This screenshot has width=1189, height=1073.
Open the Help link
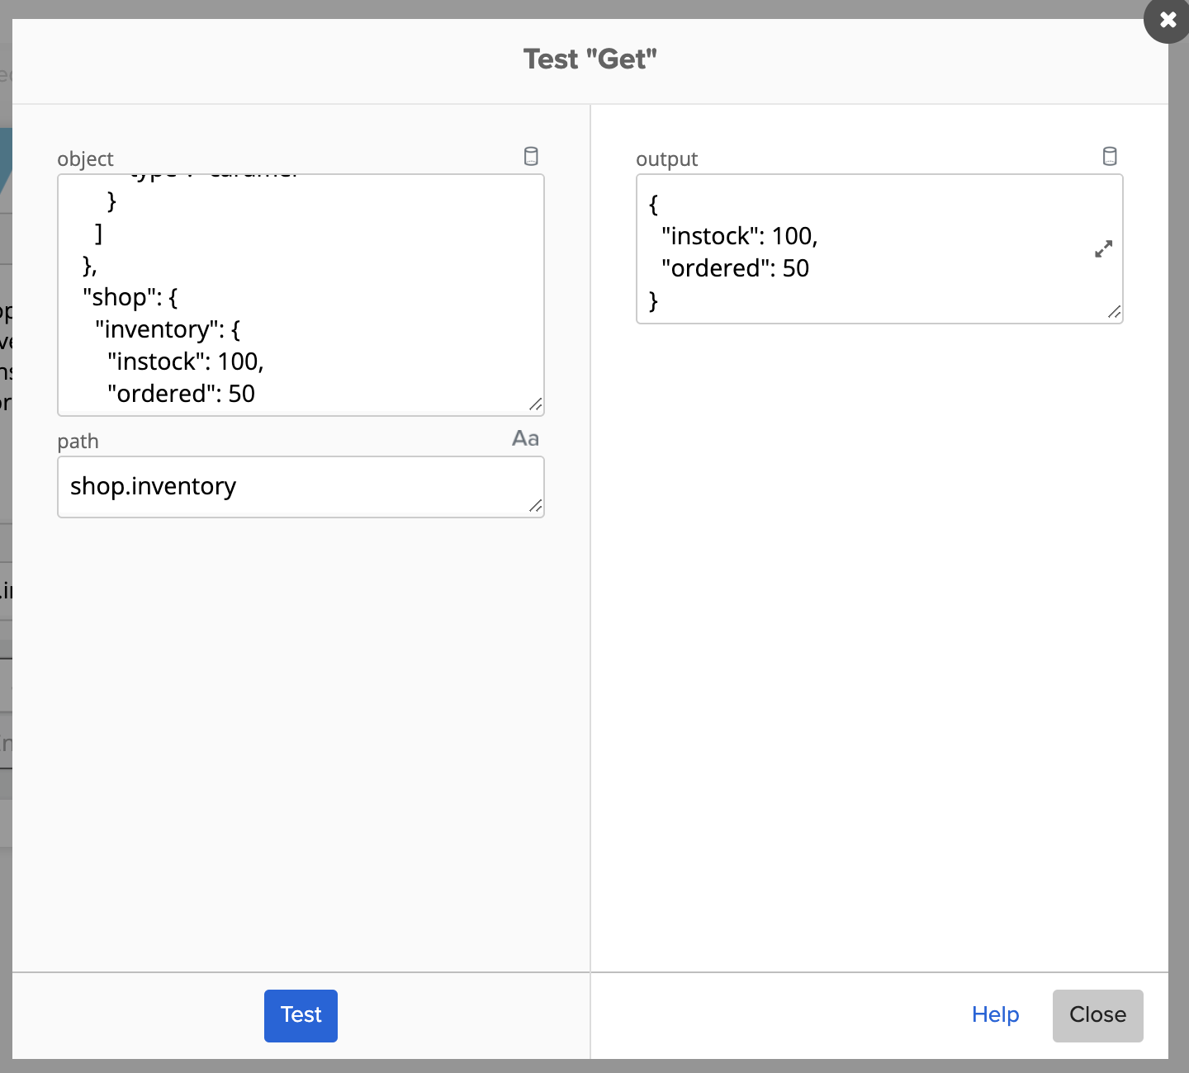pyautogui.click(x=996, y=1015)
